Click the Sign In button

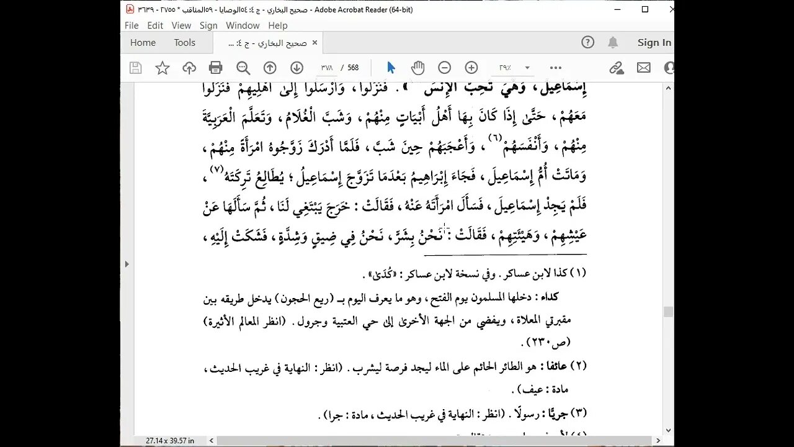click(654, 43)
